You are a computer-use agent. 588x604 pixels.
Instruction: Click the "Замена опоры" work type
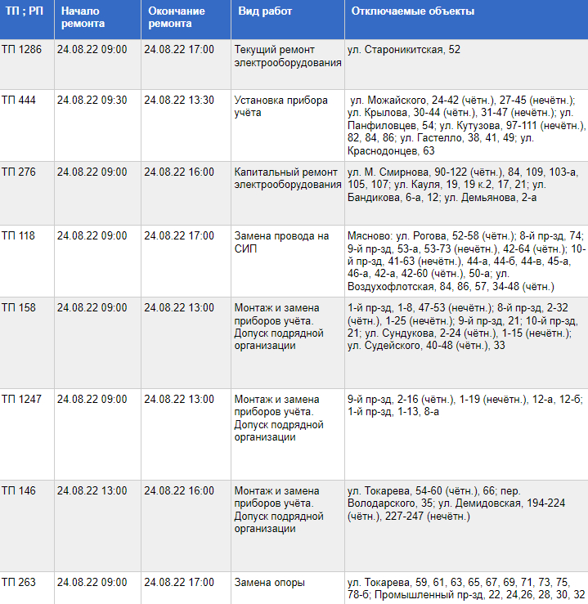tap(269, 583)
